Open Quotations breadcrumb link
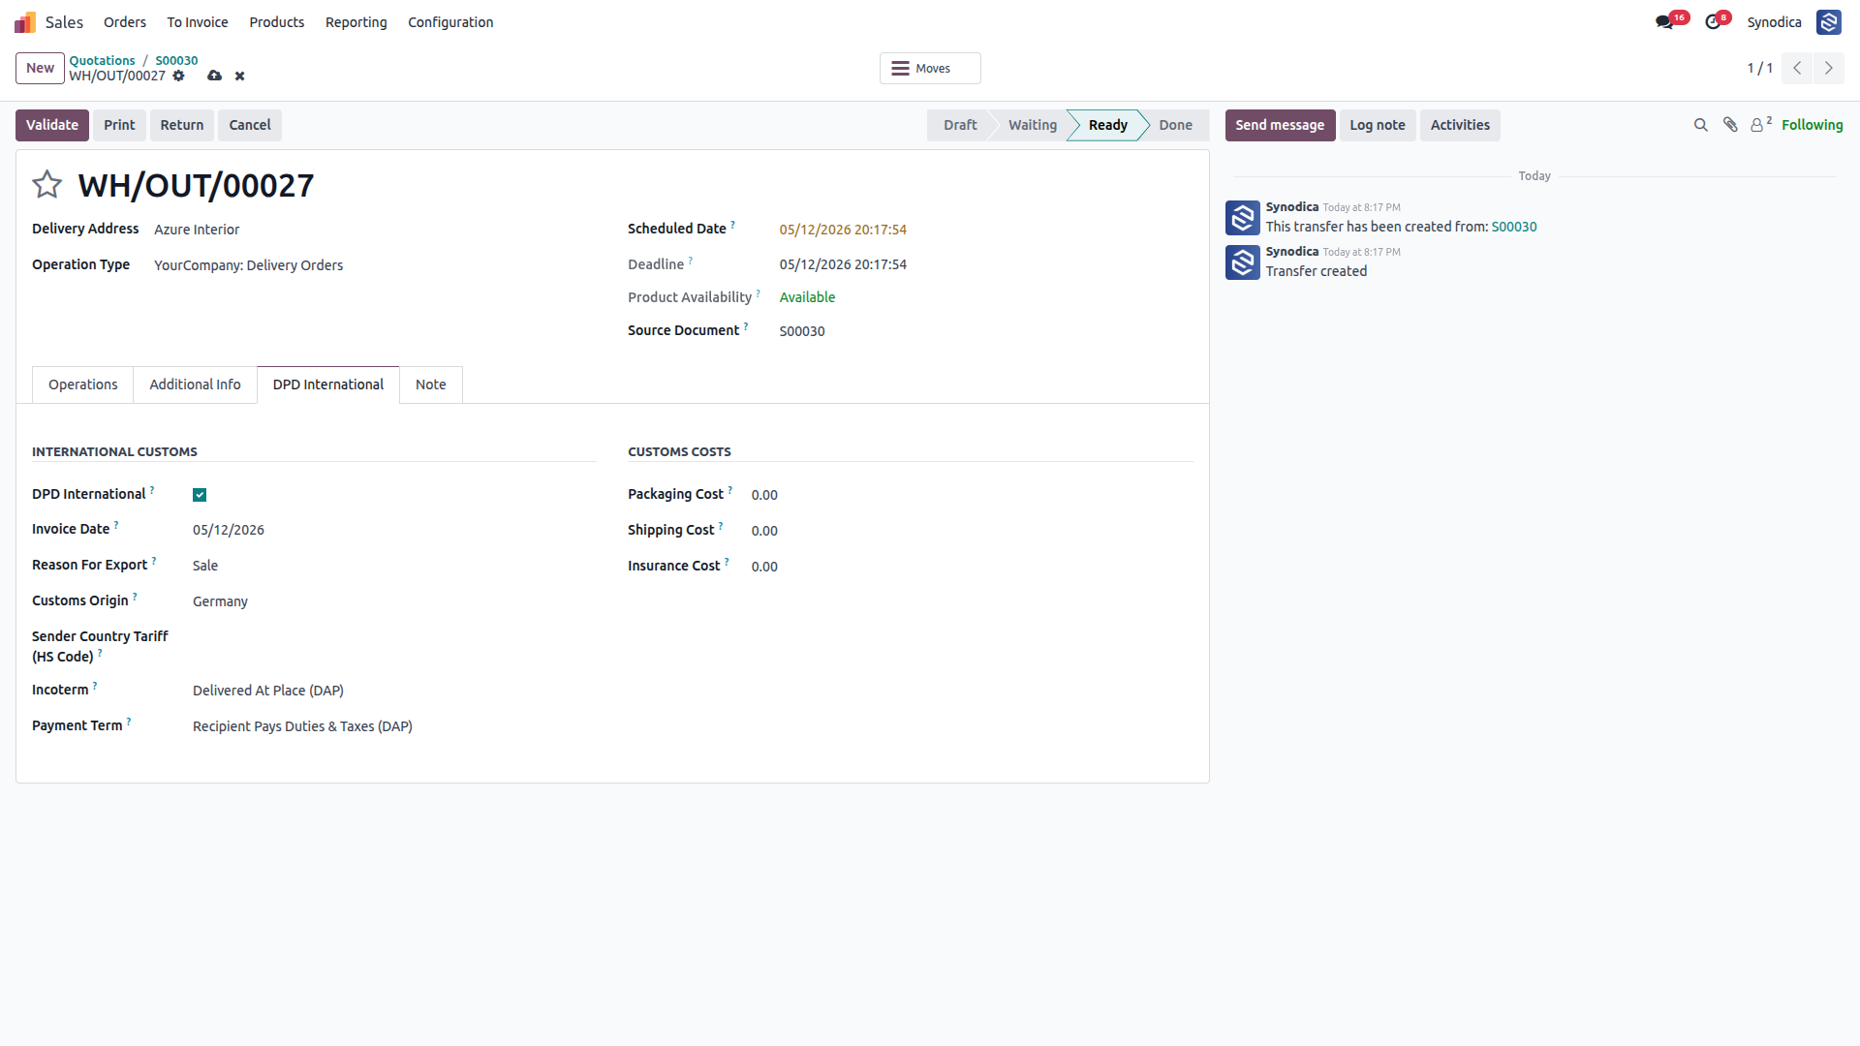 coord(102,60)
